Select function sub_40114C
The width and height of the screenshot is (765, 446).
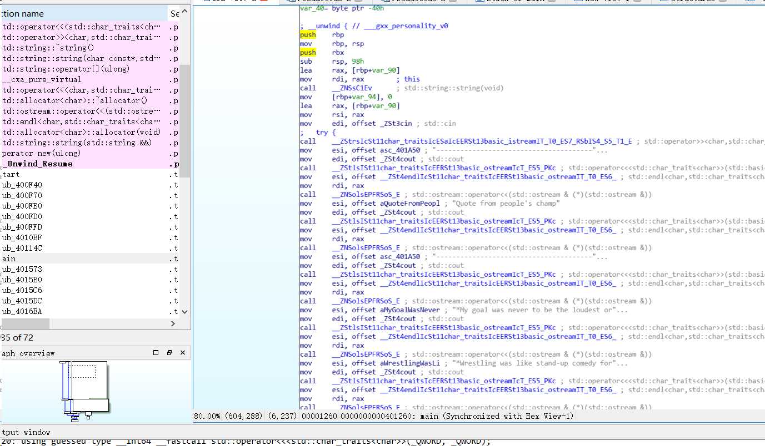click(x=90, y=248)
